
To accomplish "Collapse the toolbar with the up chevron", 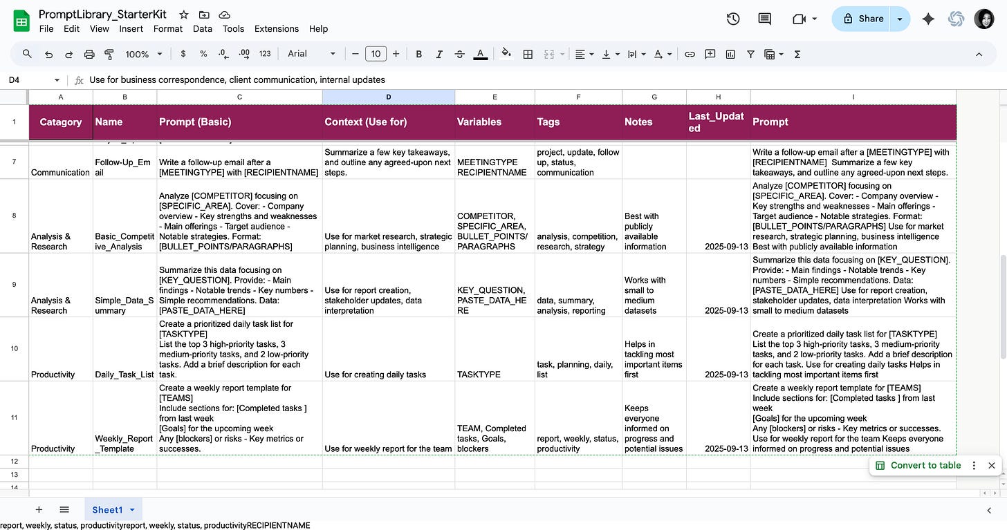I will coord(979,54).
